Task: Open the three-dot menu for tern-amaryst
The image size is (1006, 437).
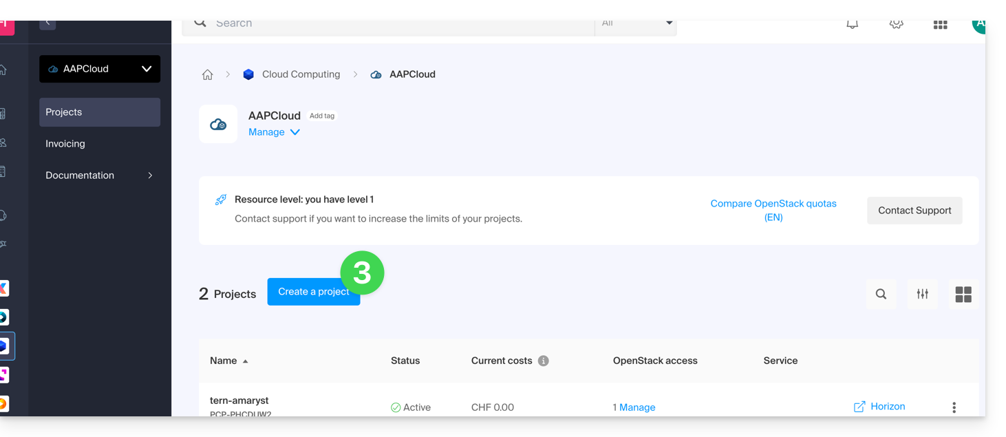Action: (x=954, y=407)
